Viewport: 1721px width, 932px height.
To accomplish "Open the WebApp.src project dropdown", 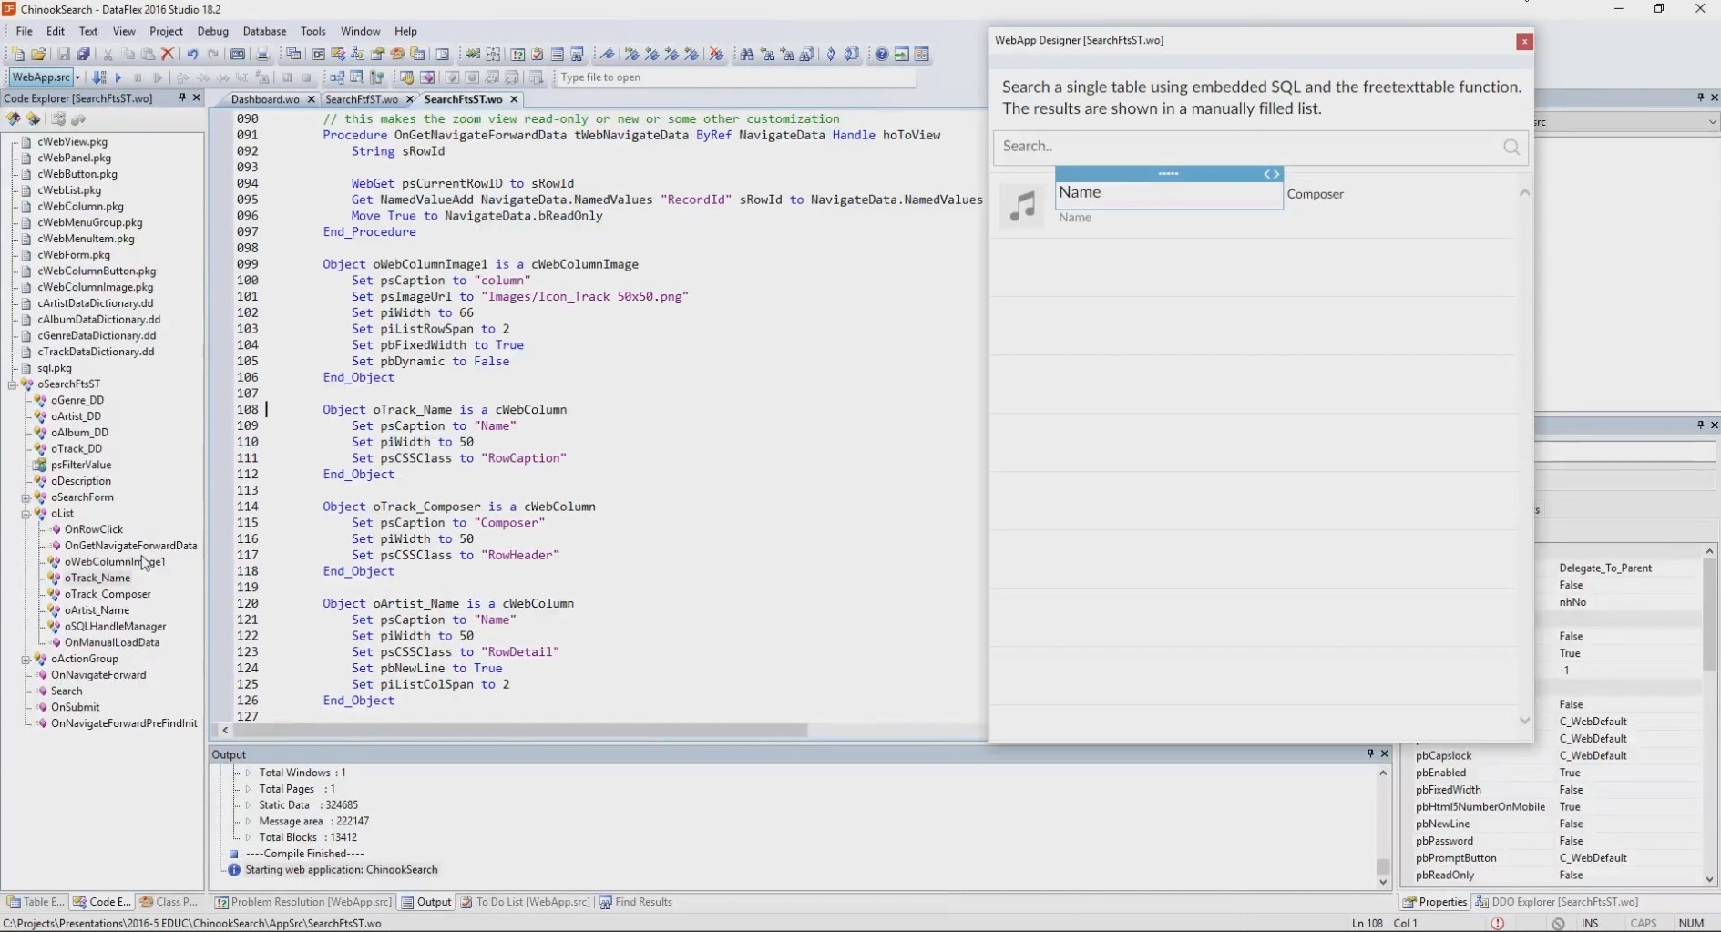I will (x=77, y=77).
